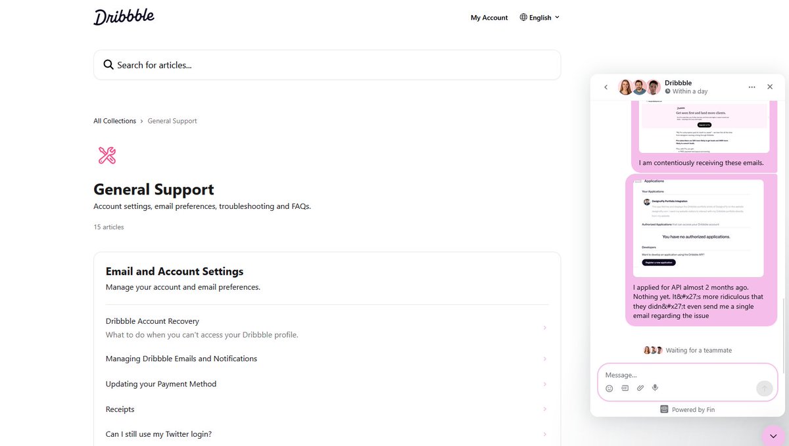The image size is (789, 446).
Task: Open the Applications screenshot in chat
Action: pos(698,227)
